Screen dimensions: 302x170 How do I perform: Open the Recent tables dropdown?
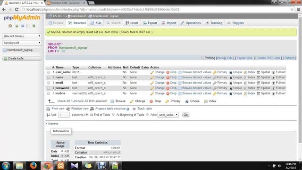click(22, 36)
